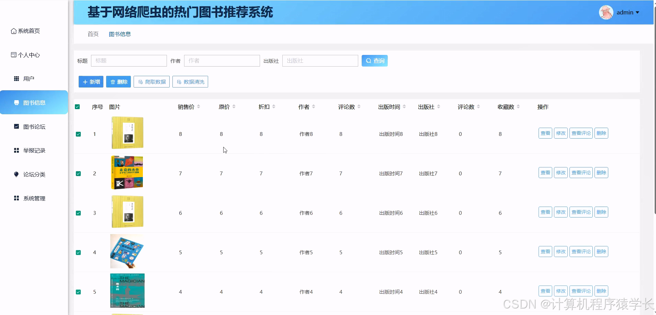Open 图书论坛 from the sidebar
The height and width of the screenshot is (315, 656).
[16, 126]
